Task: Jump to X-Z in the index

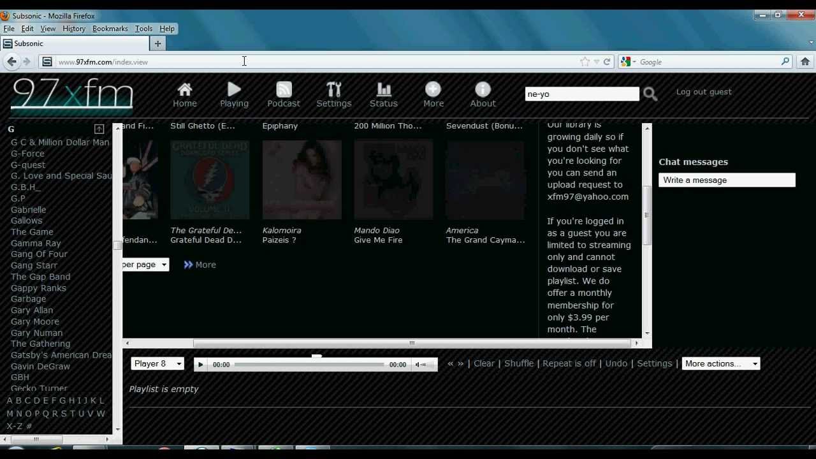Action: click(15, 426)
